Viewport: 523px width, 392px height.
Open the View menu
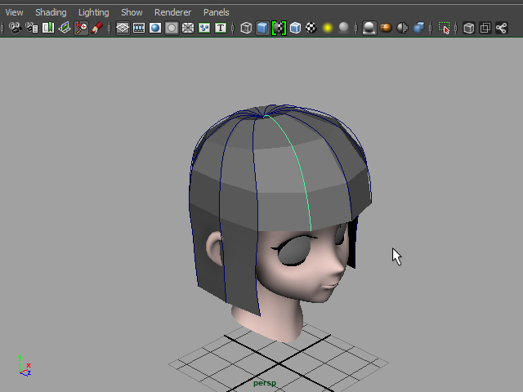click(x=14, y=12)
